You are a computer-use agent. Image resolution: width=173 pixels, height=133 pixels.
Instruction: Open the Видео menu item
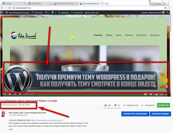pos(109,35)
